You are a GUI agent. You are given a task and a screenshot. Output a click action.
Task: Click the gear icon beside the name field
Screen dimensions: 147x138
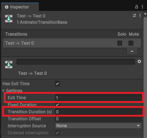[139, 61]
